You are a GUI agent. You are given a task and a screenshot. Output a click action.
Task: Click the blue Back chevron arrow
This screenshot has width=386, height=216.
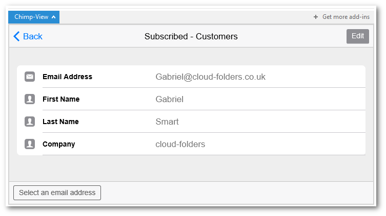(16, 36)
